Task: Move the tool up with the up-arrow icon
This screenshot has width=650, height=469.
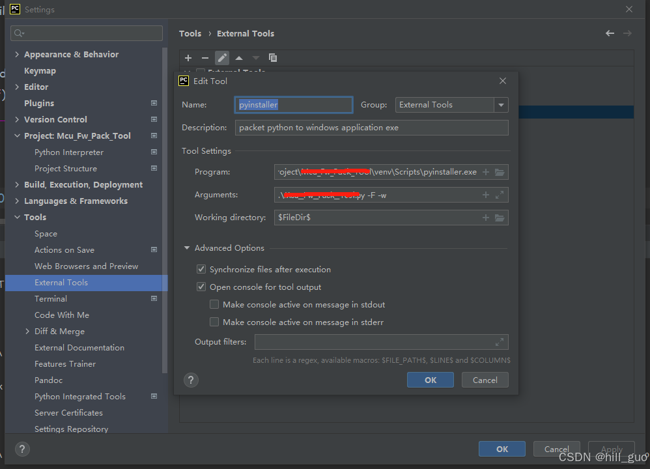Action: [238, 58]
